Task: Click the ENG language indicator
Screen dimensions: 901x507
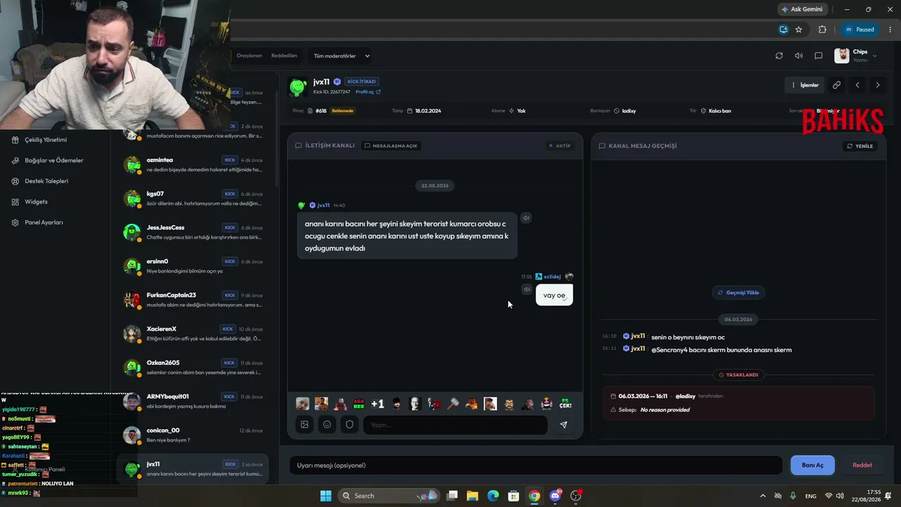Action: pyautogui.click(x=811, y=496)
